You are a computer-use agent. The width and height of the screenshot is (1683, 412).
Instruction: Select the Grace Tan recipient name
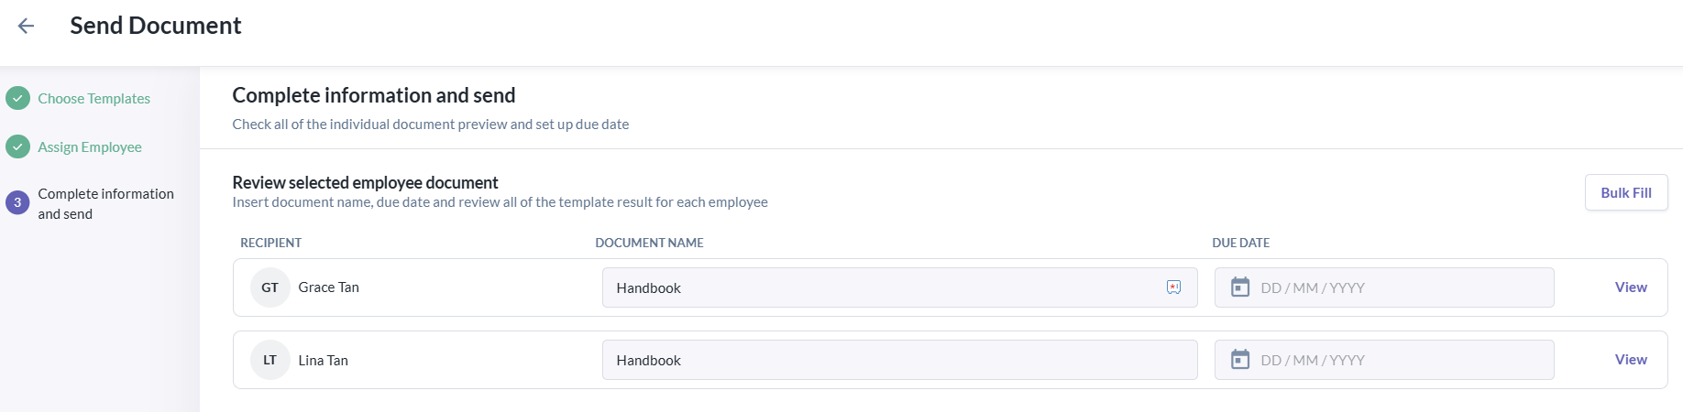click(328, 287)
